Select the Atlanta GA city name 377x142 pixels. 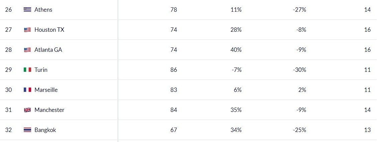tap(48, 50)
